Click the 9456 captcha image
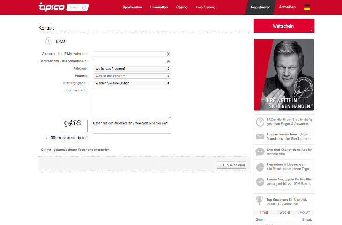Screen dimensions: 342x225 pos(74,126)
